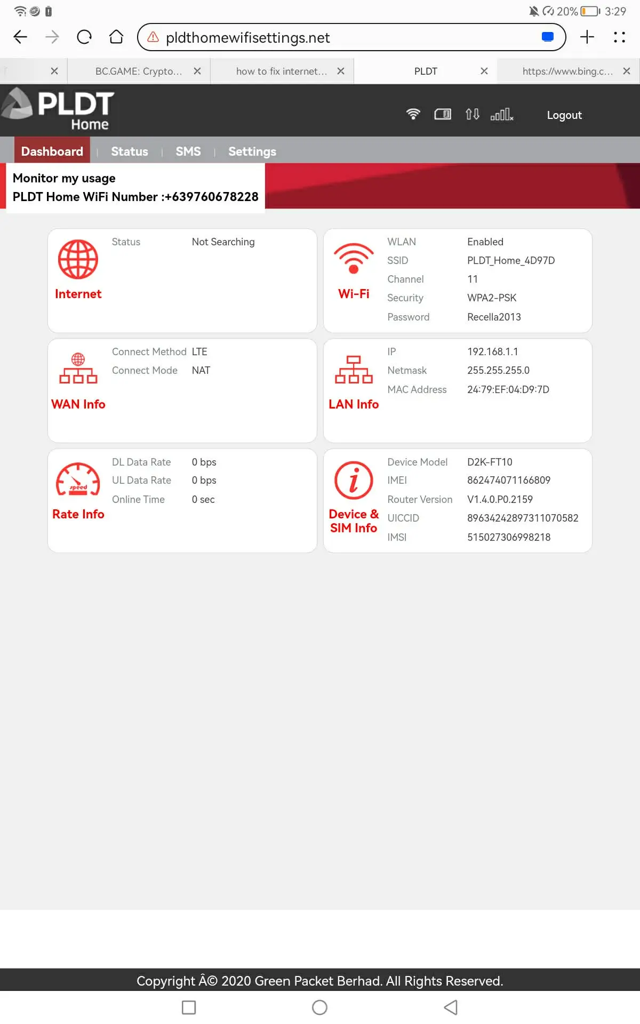The height and width of the screenshot is (1024, 640).
Task: Tap Android back triangle button
Action: click(x=451, y=1007)
